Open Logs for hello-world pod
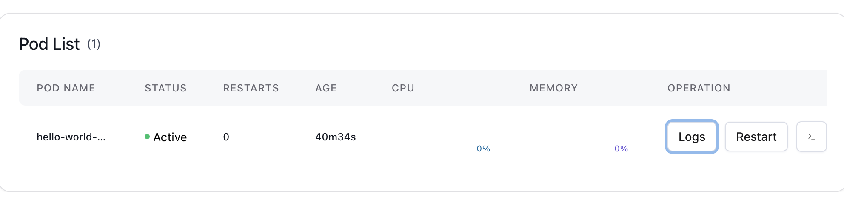 [692, 137]
